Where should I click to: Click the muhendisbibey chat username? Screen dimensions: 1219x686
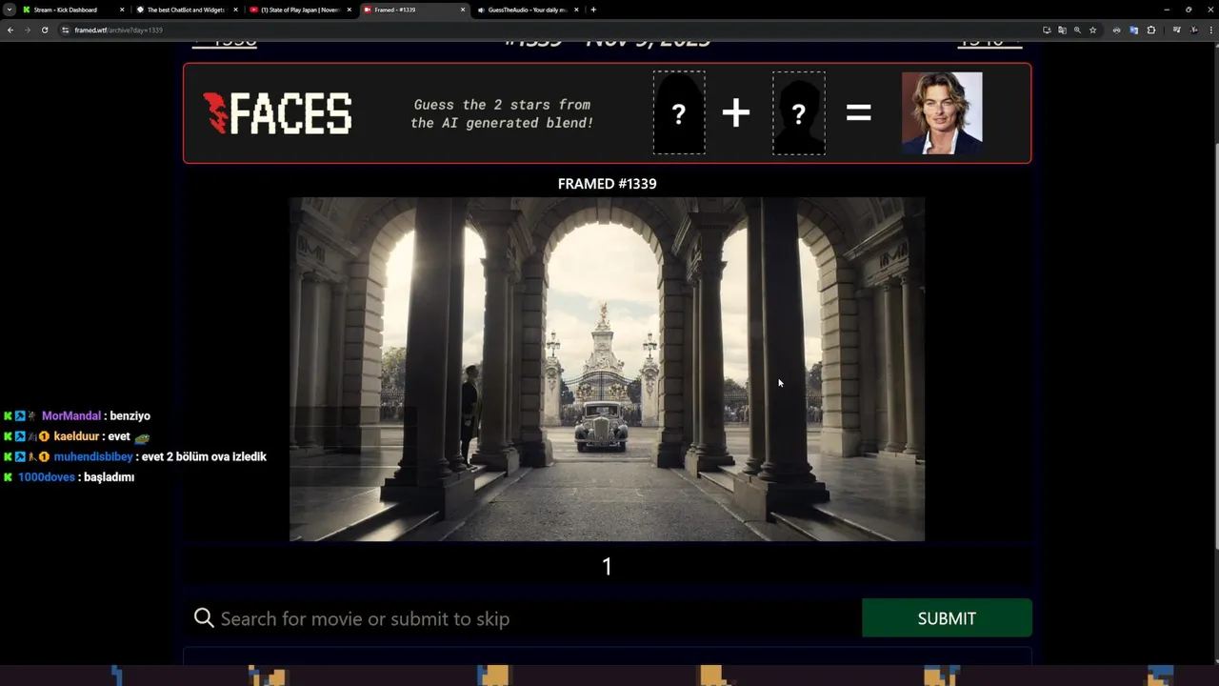click(x=93, y=457)
